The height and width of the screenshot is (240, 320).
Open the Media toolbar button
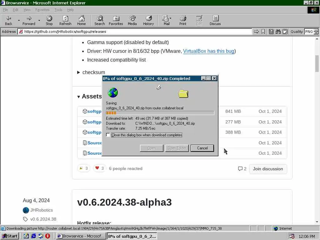point(132,20)
